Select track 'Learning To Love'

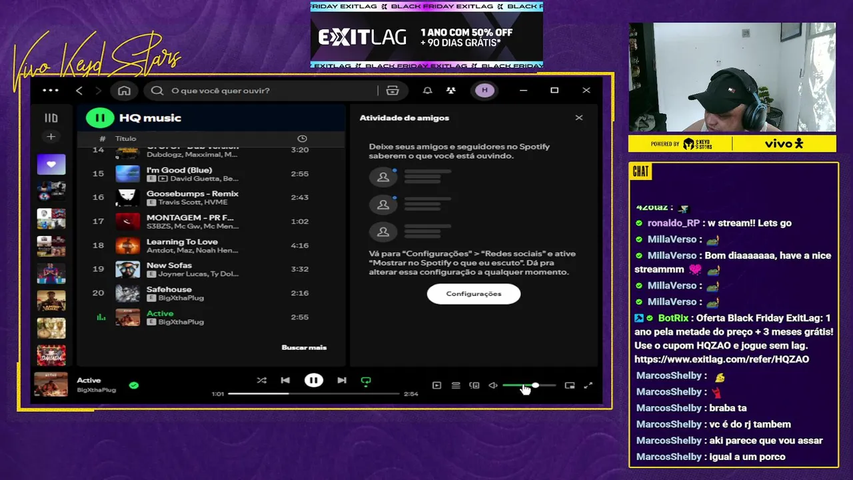[182, 242]
